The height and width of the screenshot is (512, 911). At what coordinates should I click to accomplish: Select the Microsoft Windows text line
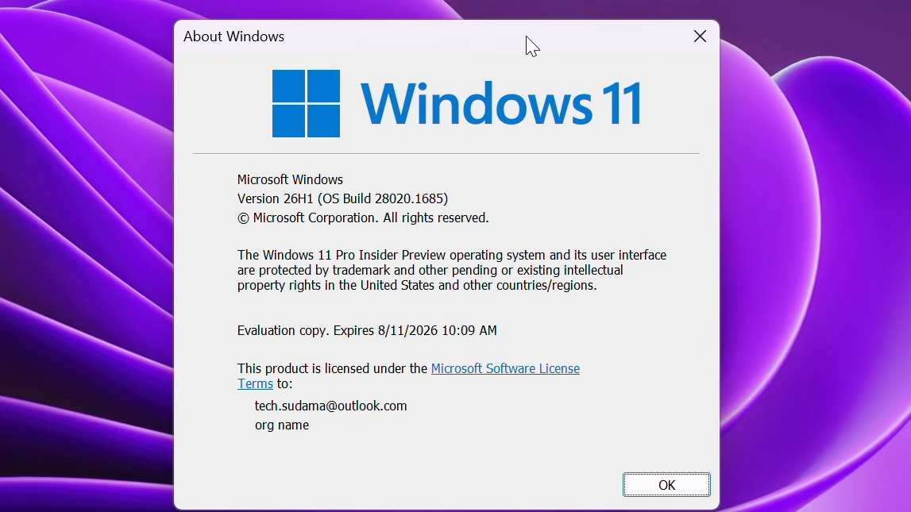[290, 180]
